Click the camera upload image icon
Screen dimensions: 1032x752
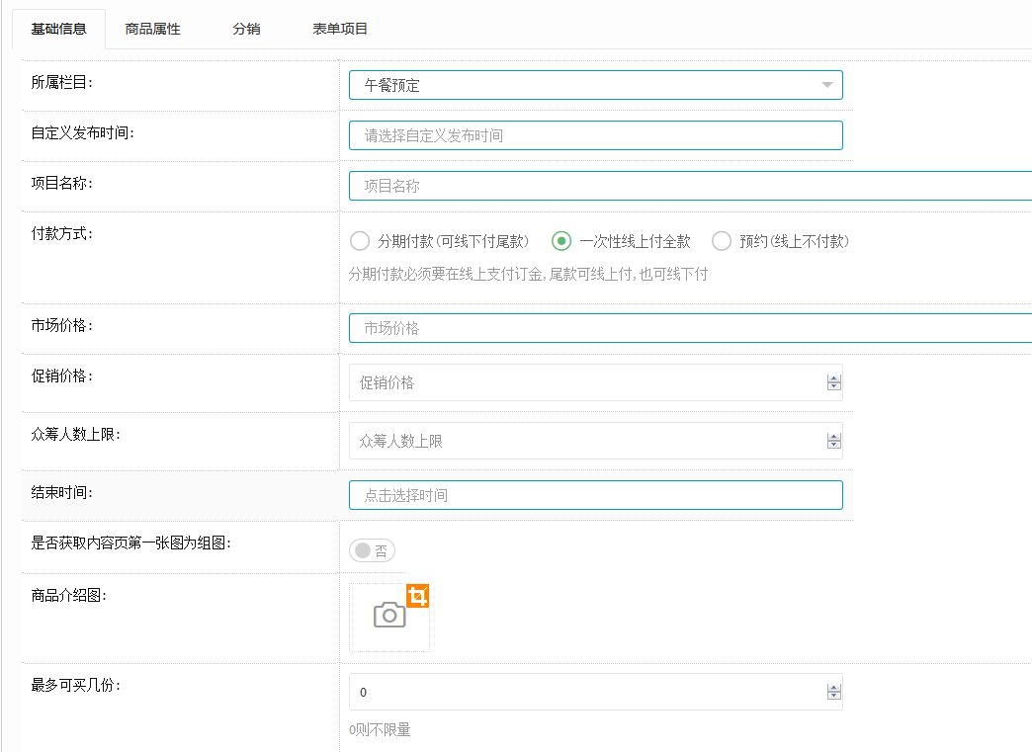click(388, 616)
